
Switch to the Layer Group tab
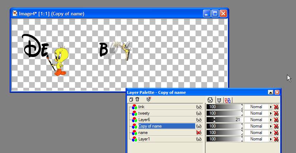coord(228,100)
